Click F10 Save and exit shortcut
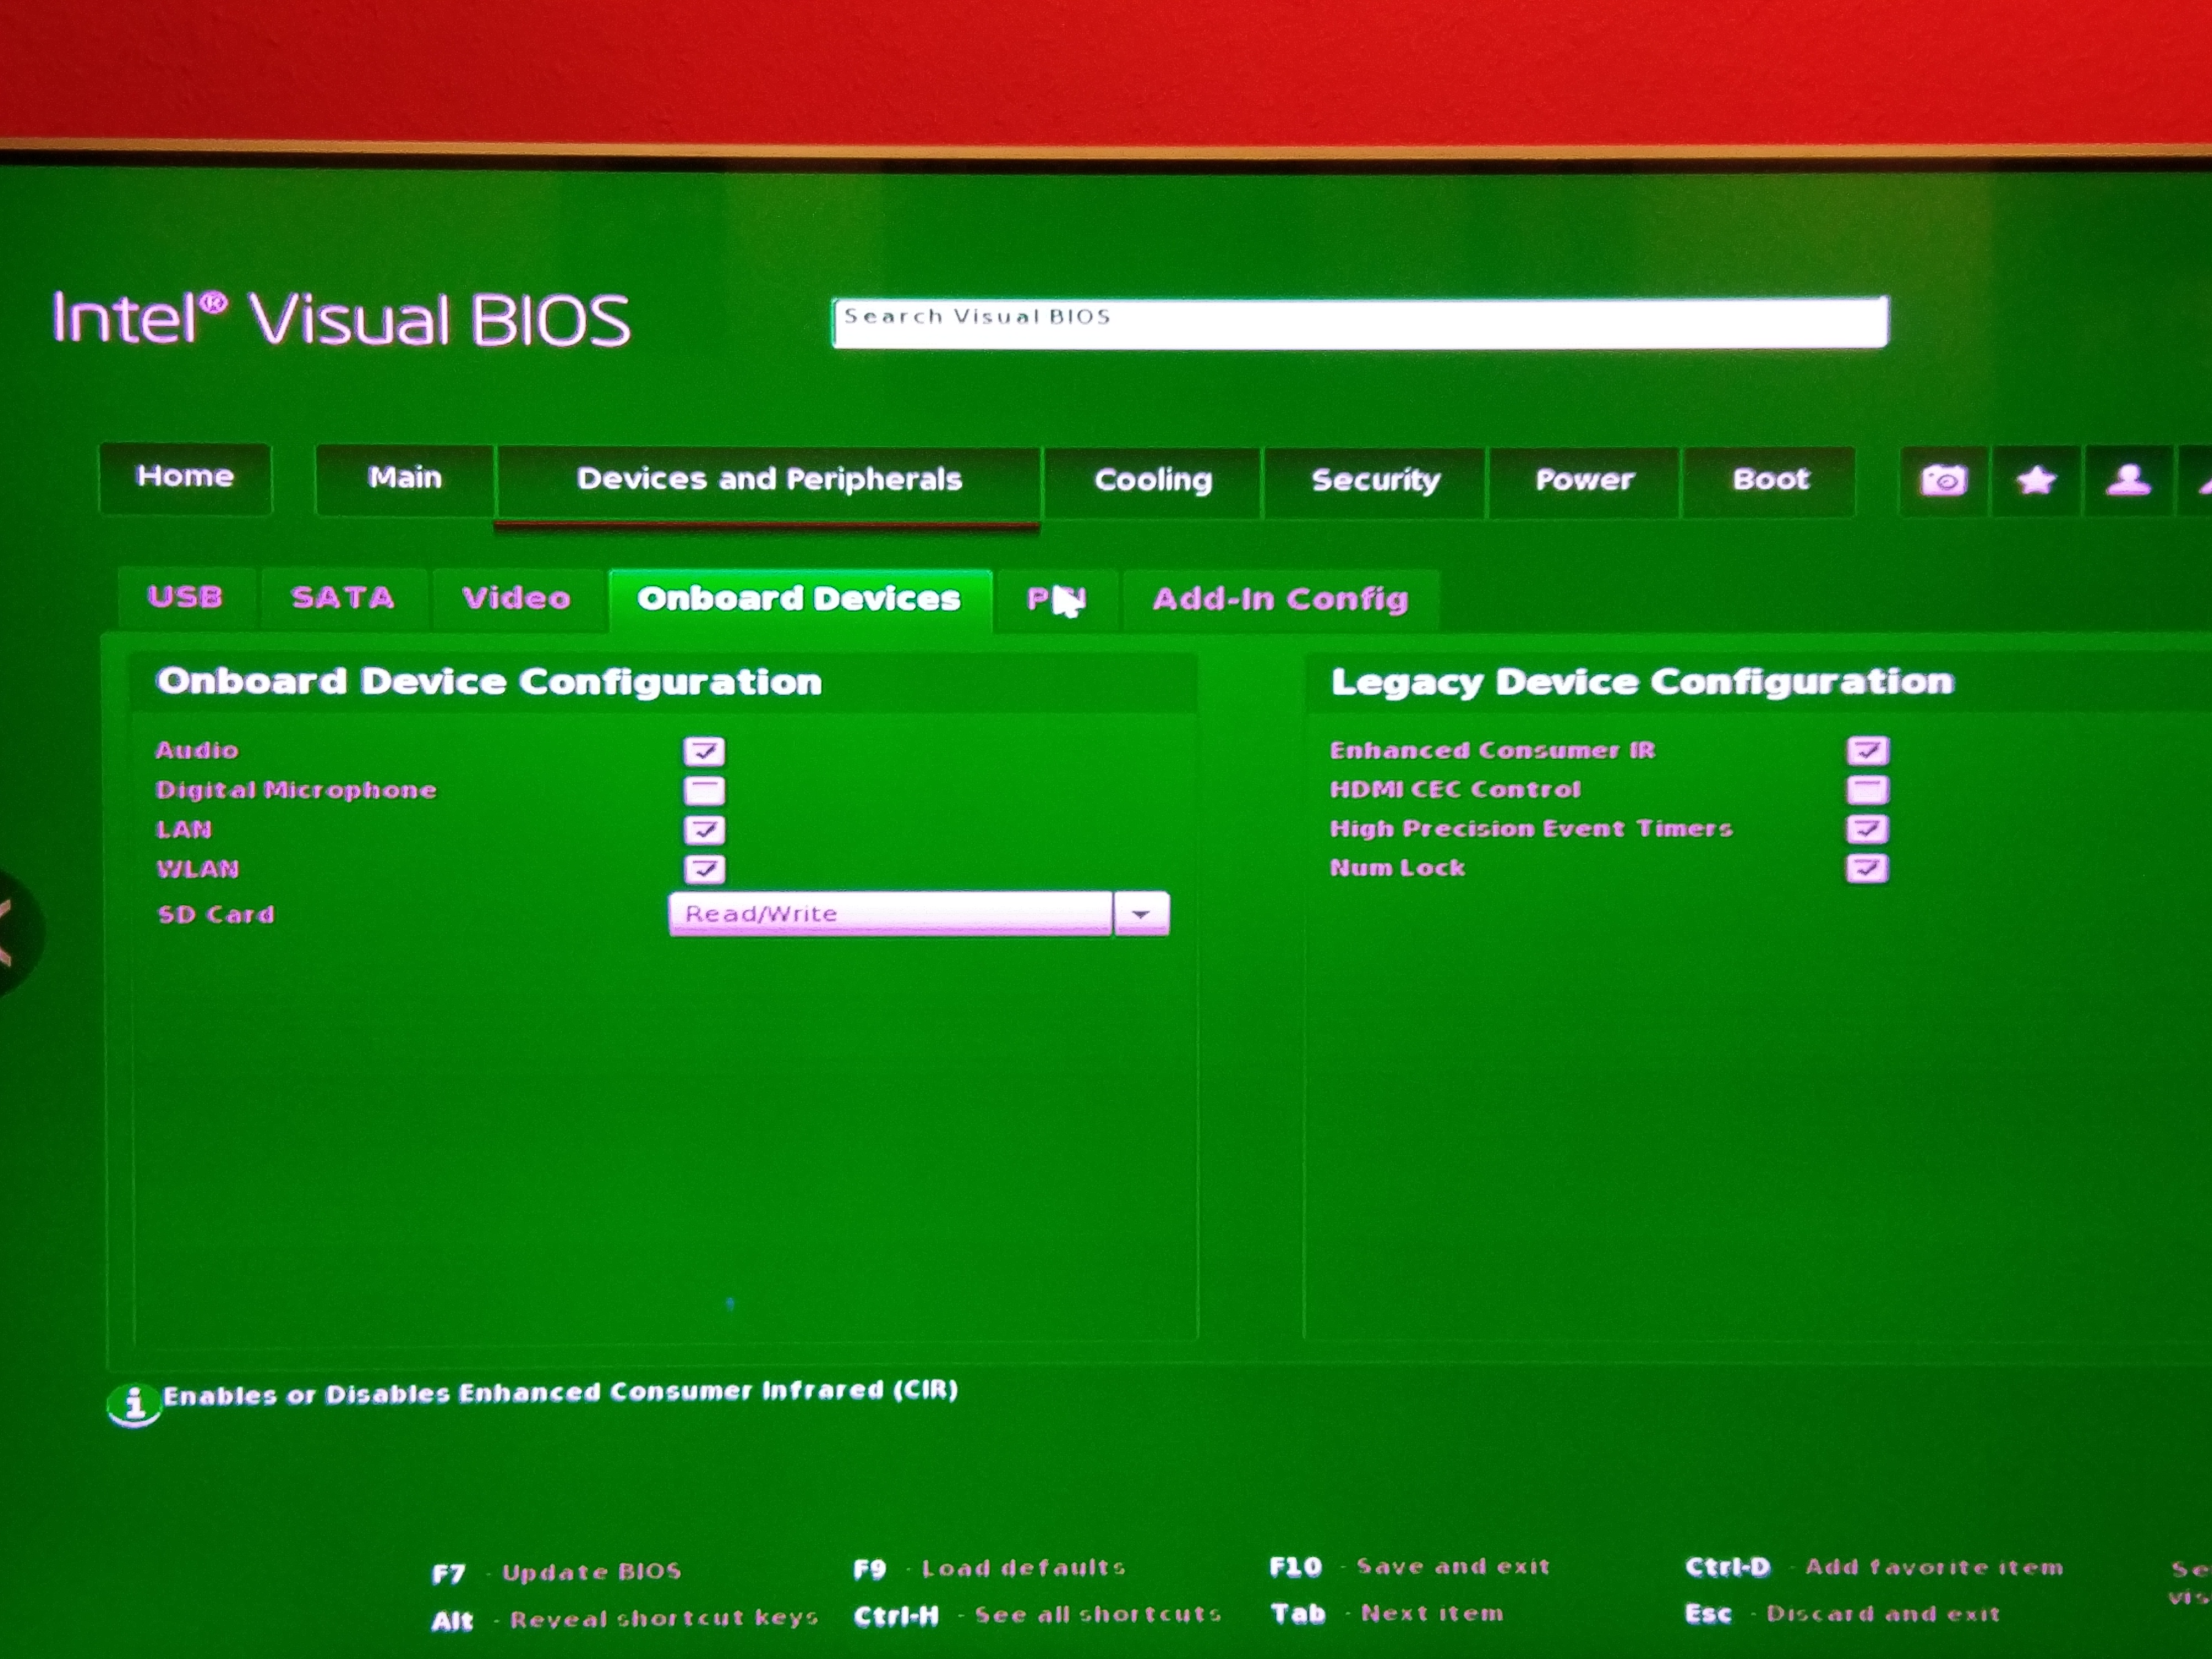This screenshot has width=2212, height=1659. (1410, 1567)
